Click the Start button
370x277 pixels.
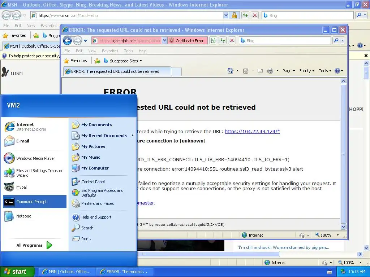pyautogui.click(x=17, y=272)
